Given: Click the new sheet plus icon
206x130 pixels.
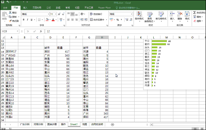Looking at the screenshot, I should coord(112,125).
